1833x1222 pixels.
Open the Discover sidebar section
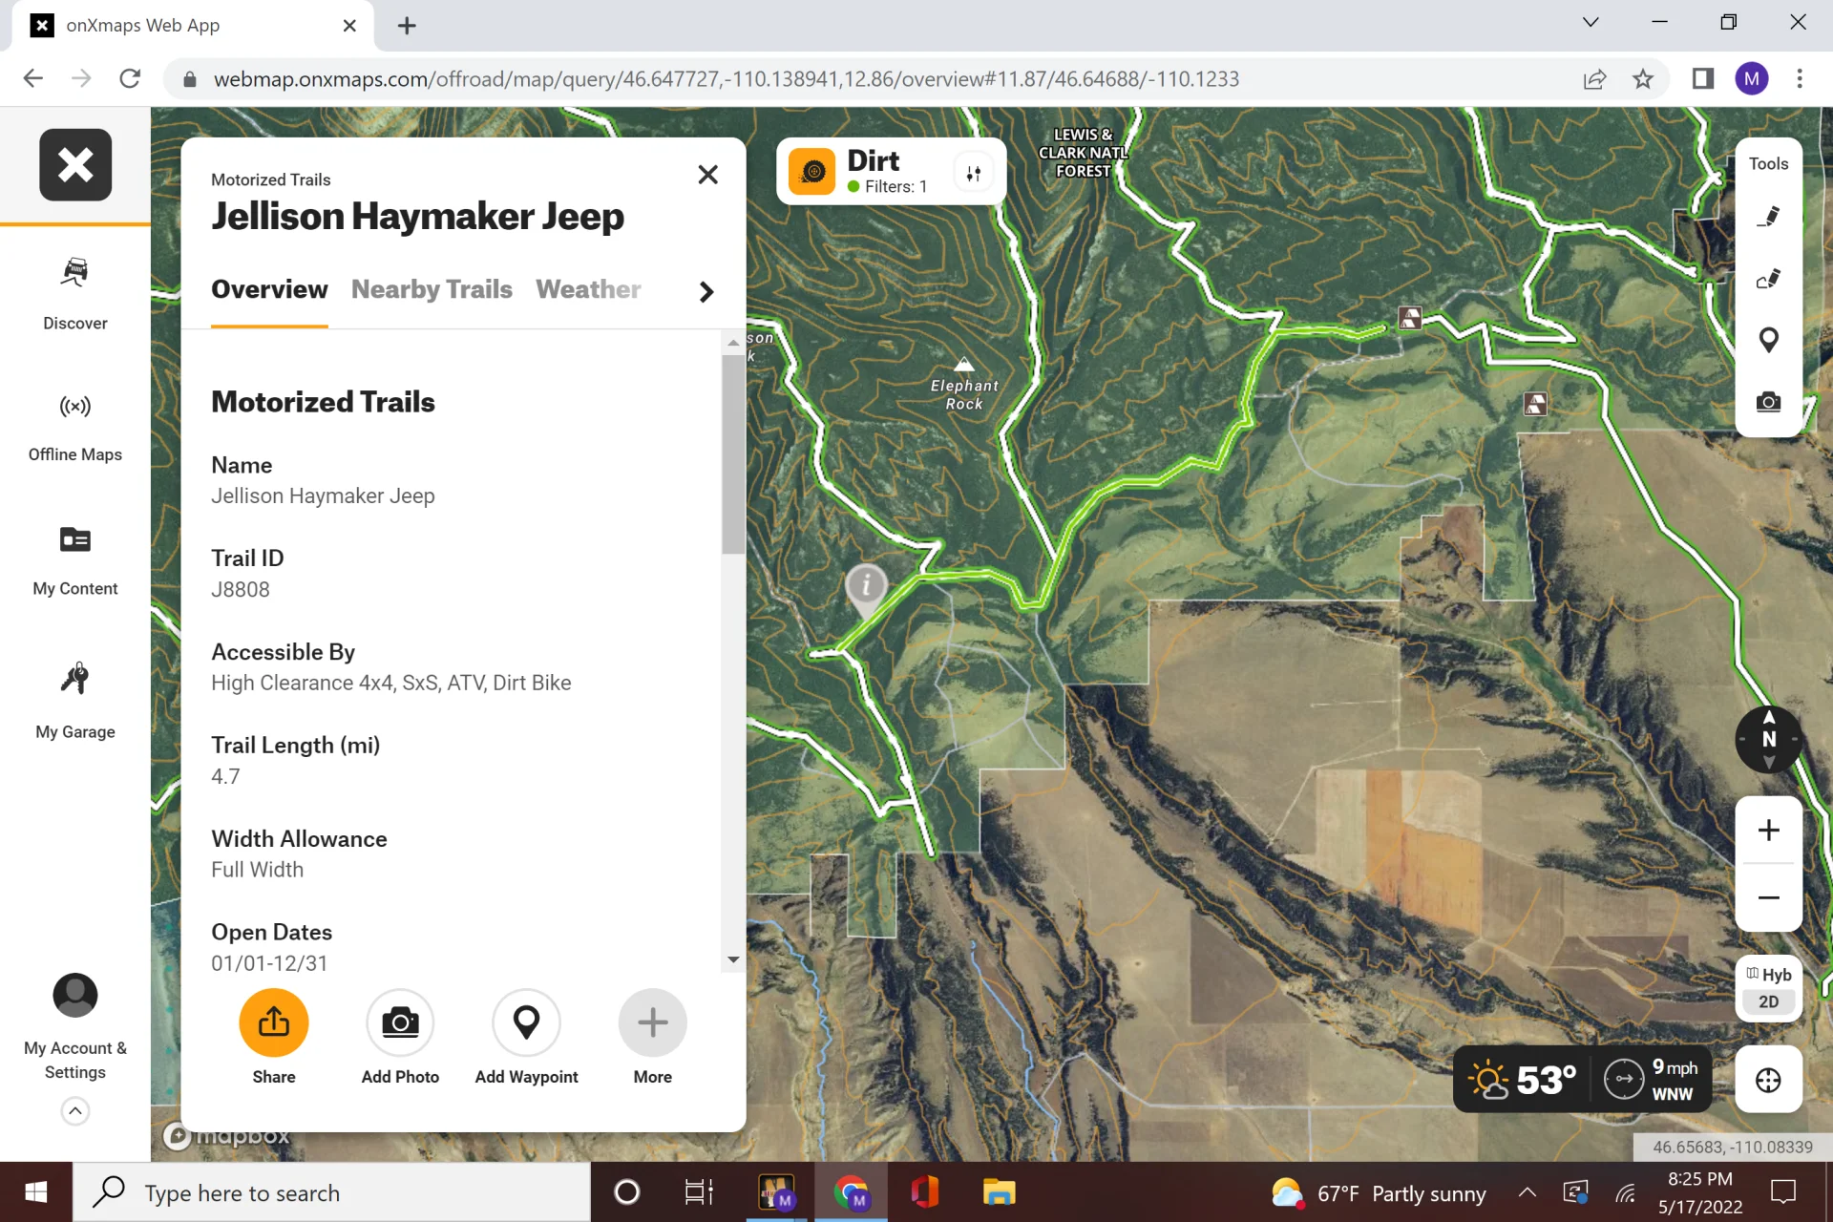tap(74, 293)
